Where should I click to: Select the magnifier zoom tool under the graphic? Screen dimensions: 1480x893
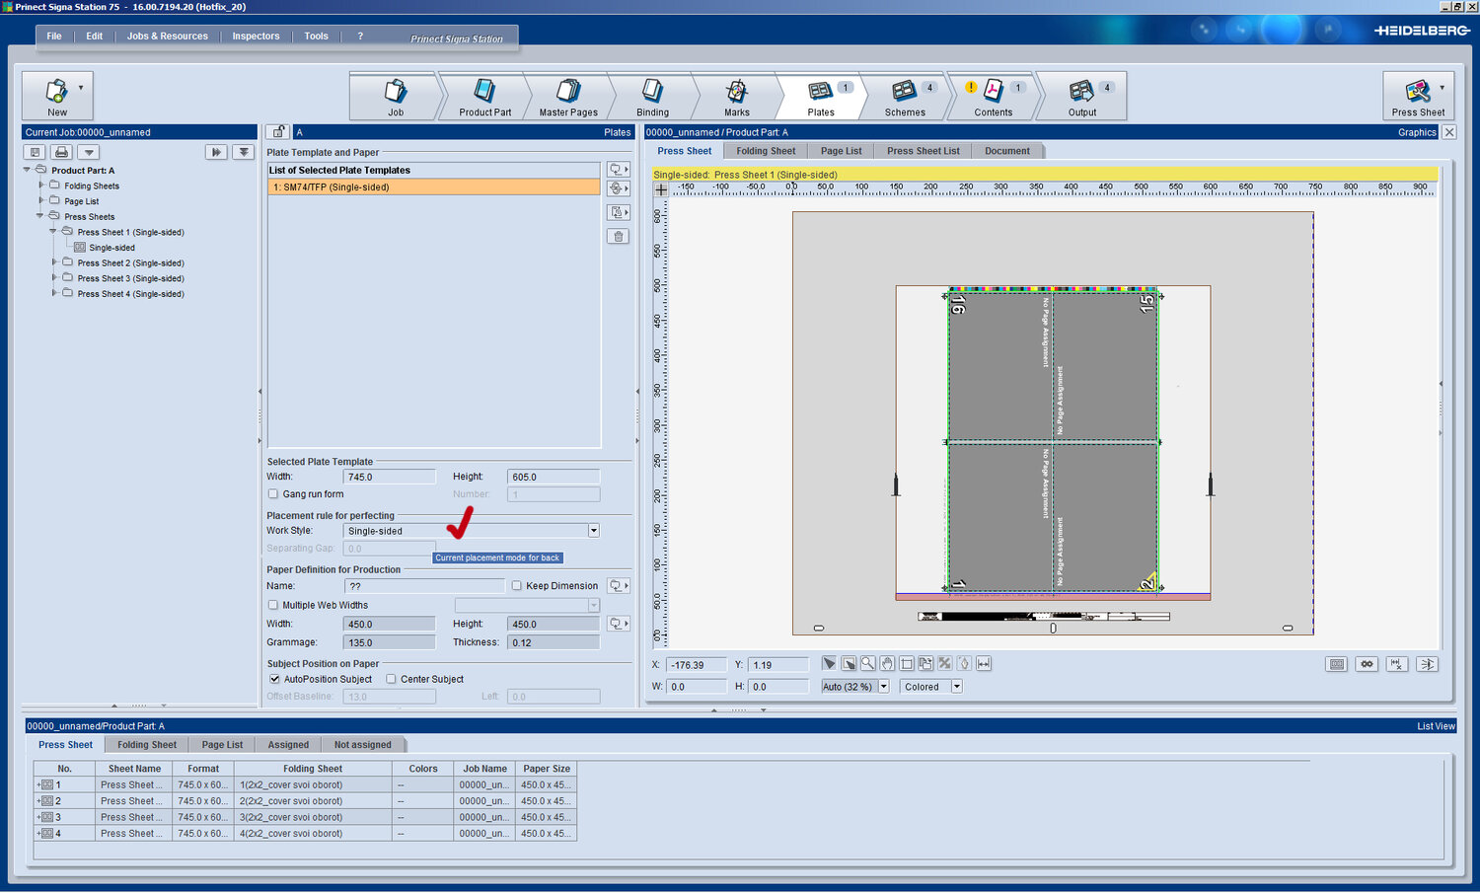click(867, 664)
